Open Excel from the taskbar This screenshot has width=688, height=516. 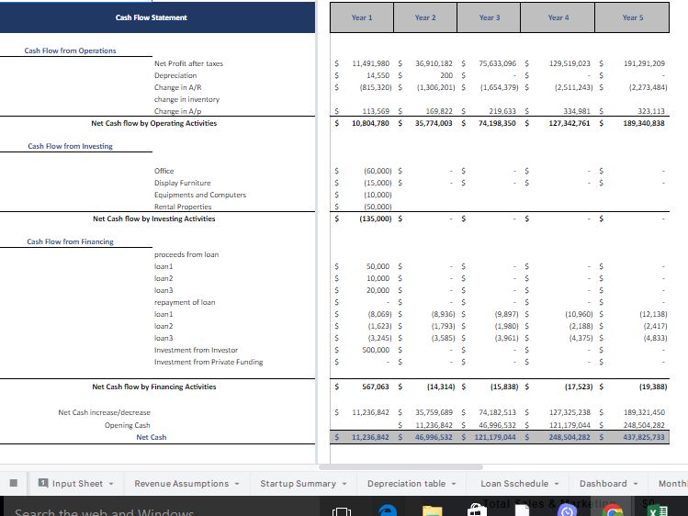point(658,511)
